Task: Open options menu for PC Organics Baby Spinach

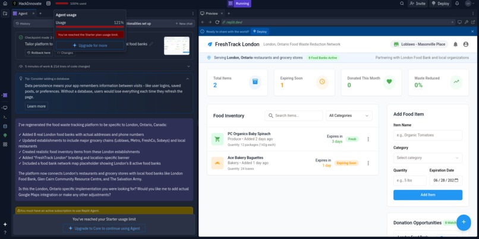Action: click(368, 139)
